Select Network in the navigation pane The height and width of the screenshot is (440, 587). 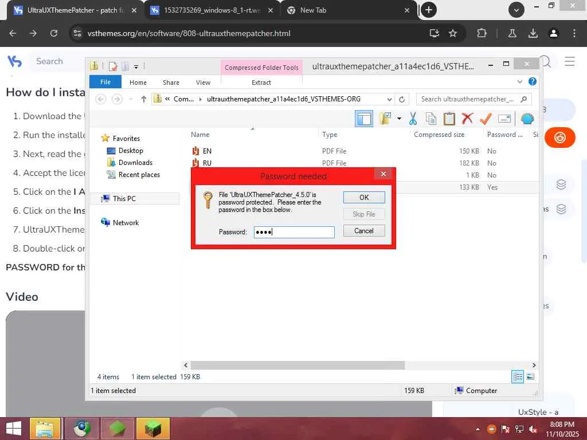click(126, 223)
